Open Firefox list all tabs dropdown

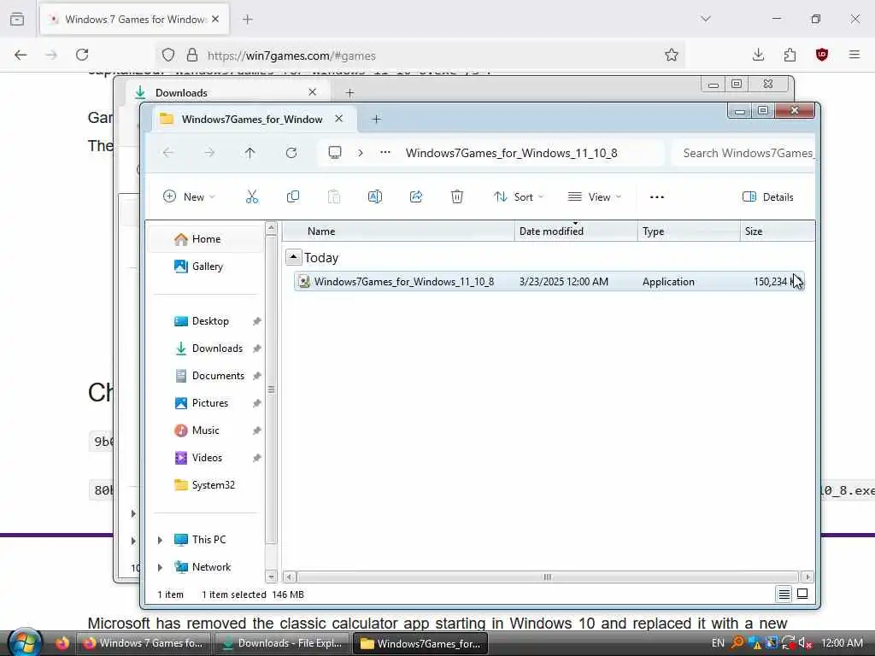click(x=705, y=19)
